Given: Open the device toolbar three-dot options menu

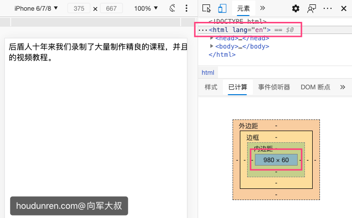Looking at the screenshot, I should point(186,8).
